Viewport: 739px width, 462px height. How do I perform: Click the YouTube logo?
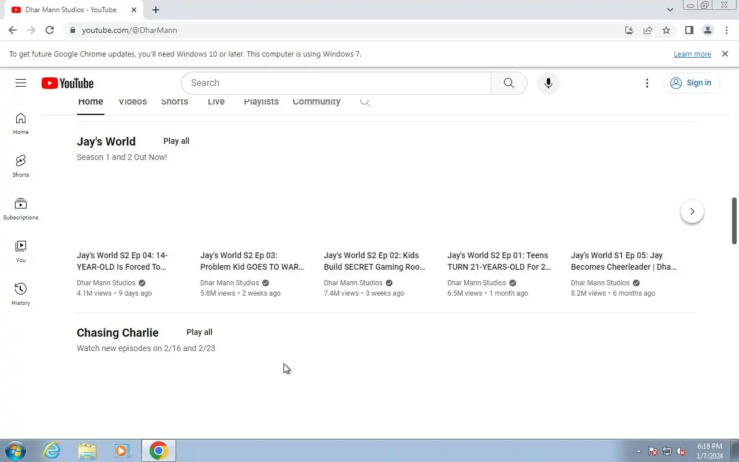click(68, 83)
